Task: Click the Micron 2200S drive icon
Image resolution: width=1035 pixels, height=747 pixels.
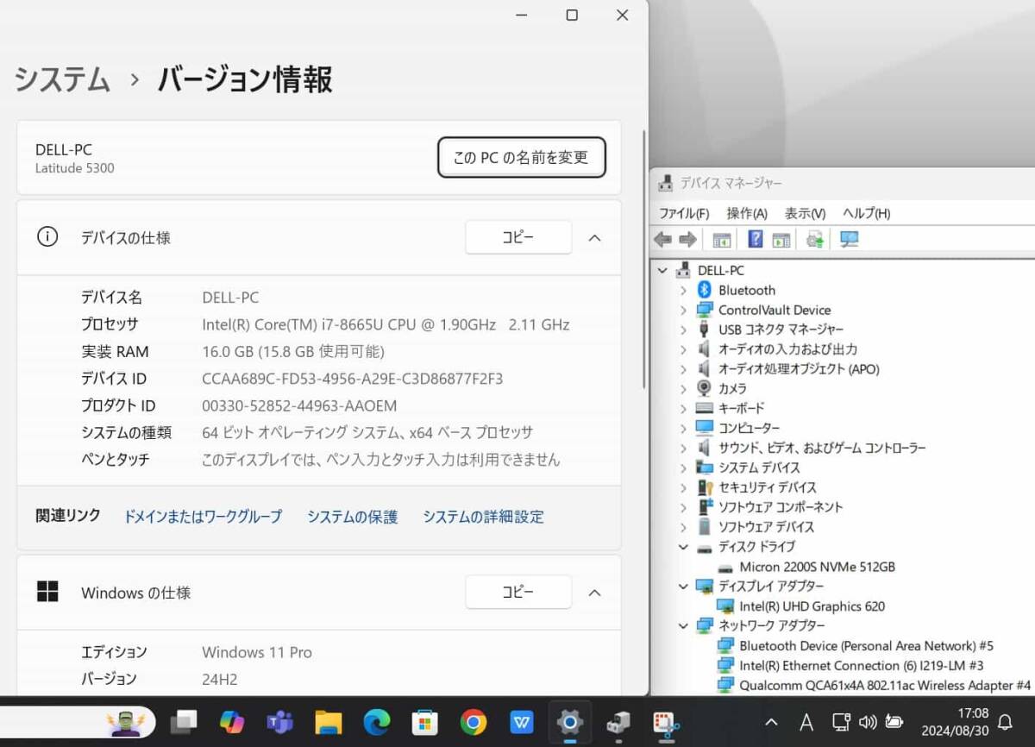Action: (x=725, y=567)
